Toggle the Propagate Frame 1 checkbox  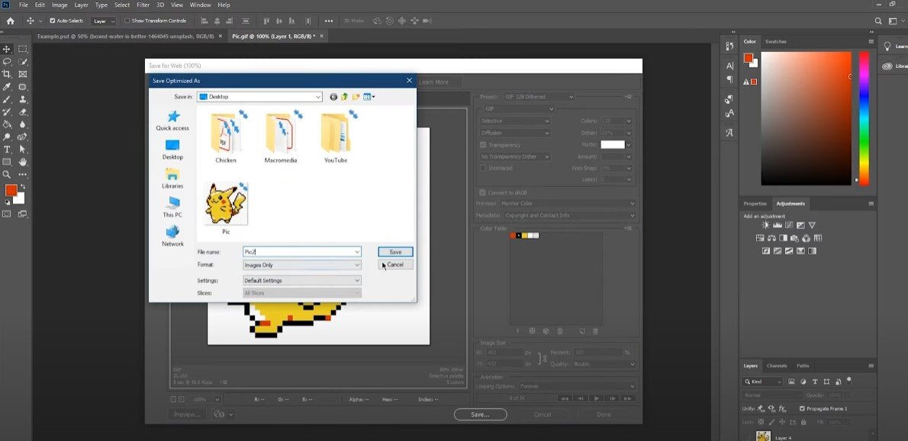[801, 408]
